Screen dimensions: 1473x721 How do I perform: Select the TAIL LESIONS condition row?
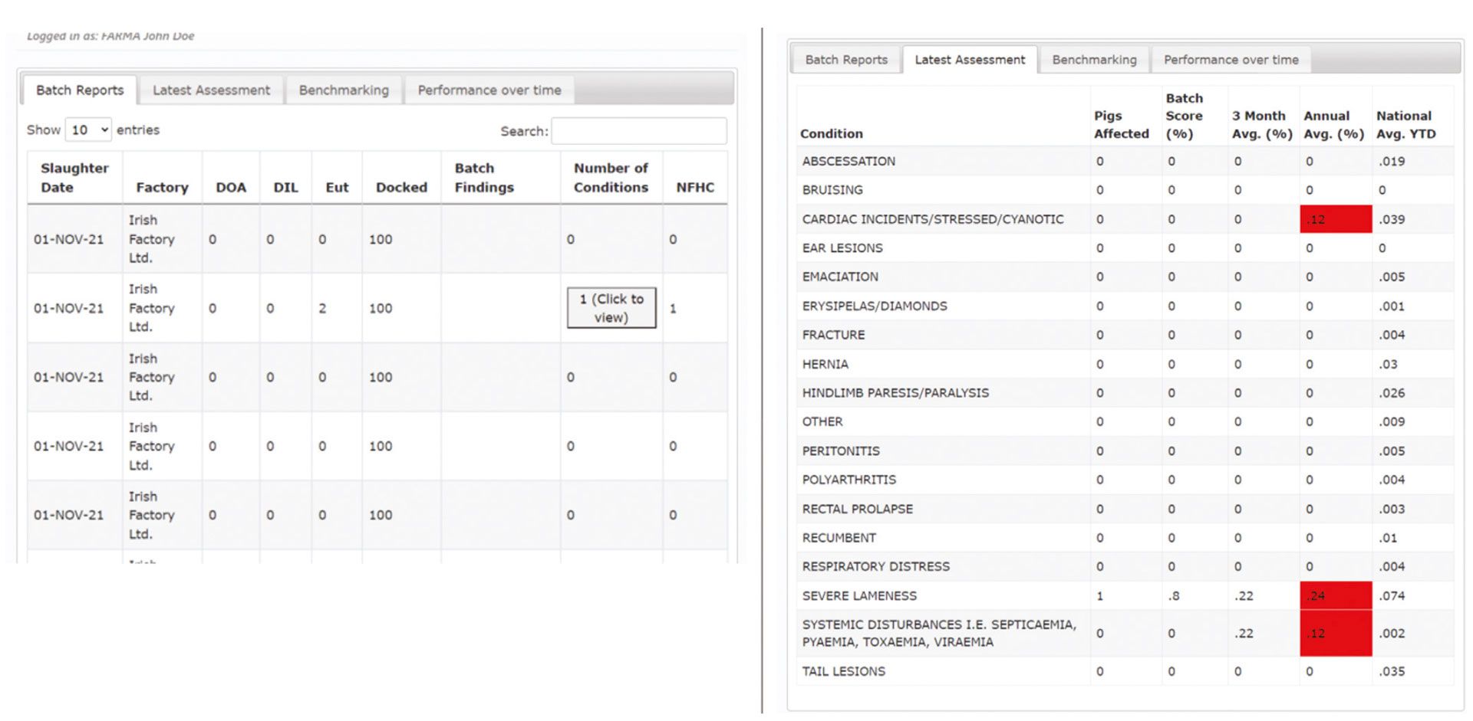pyautogui.click(x=1125, y=671)
